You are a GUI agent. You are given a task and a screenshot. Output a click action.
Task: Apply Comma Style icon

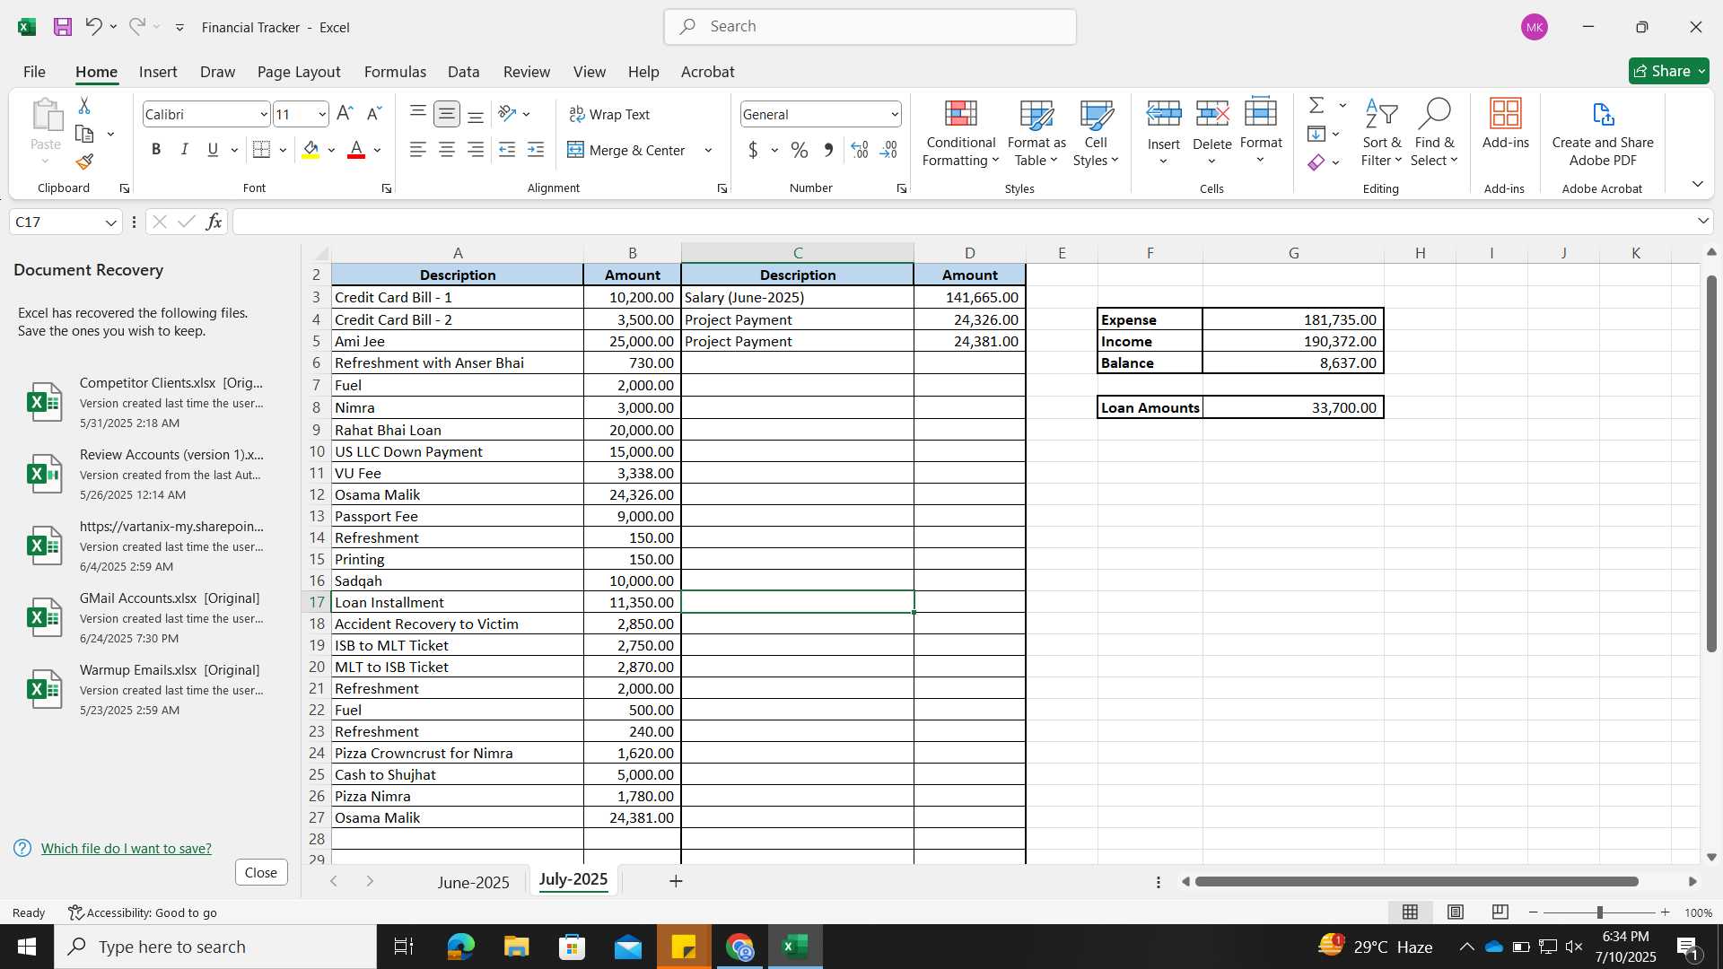[828, 150]
